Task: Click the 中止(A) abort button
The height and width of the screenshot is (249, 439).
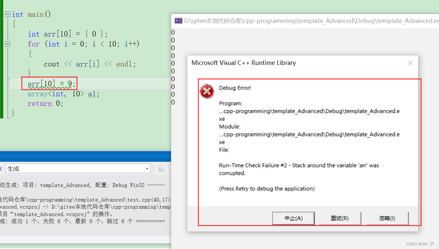Action: click(x=293, y=218)
